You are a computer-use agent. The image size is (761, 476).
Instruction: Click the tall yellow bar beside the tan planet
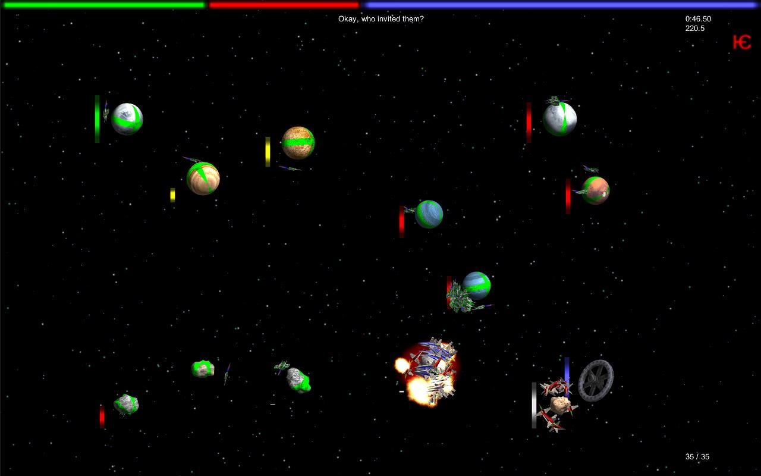click(x=268, y=151)
